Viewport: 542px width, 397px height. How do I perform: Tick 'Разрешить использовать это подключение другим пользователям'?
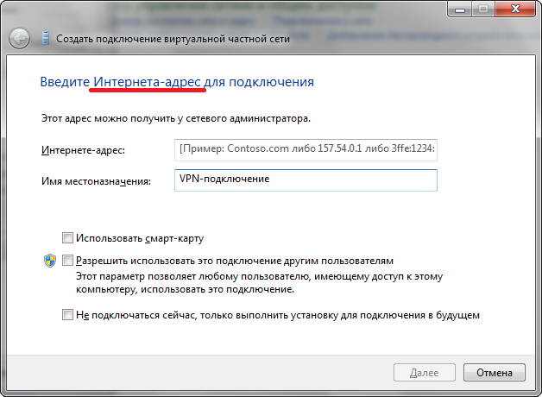click(x=68, y=260)
